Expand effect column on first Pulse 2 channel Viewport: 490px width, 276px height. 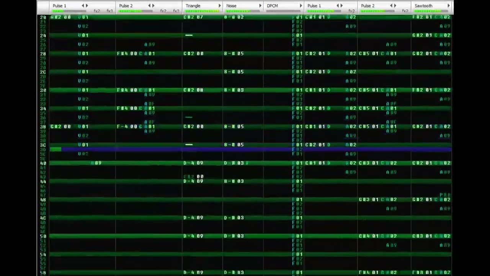click(154, 6)
